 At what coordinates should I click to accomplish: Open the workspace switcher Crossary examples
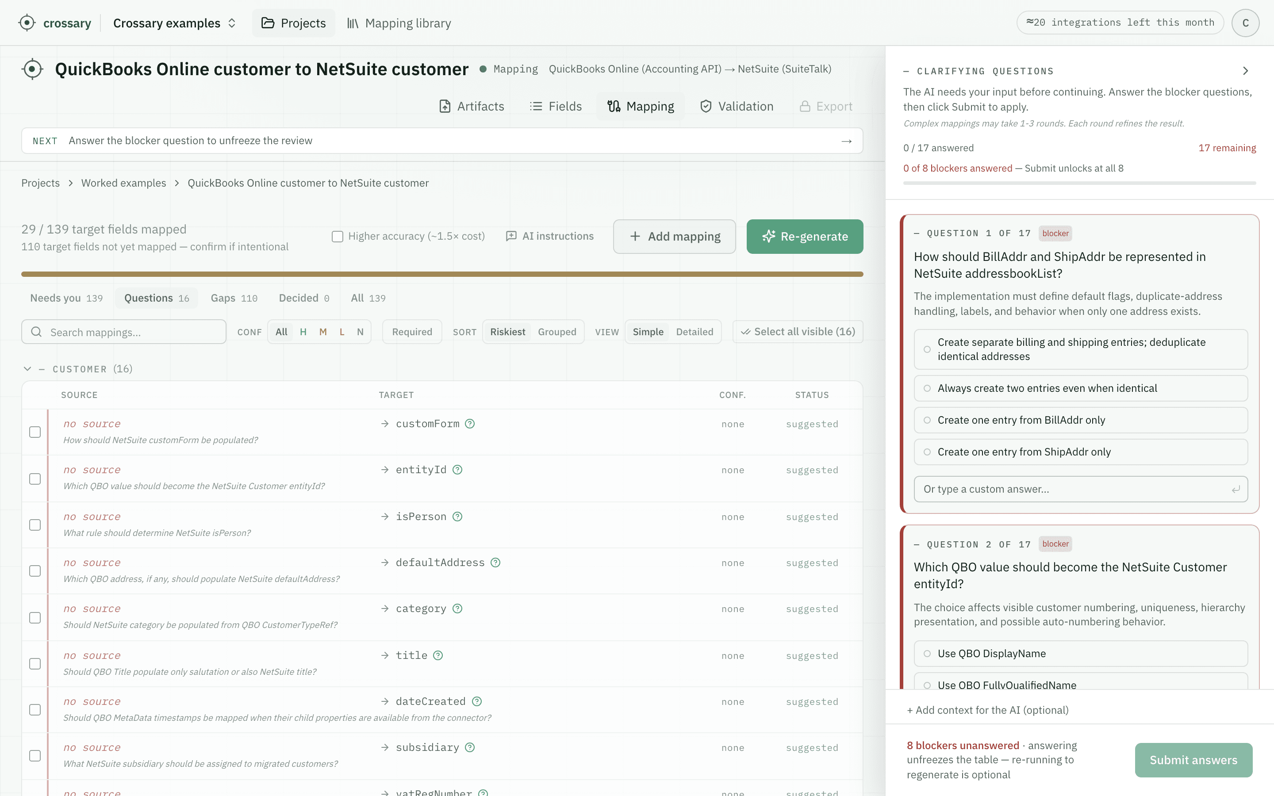tap(174, 23)
